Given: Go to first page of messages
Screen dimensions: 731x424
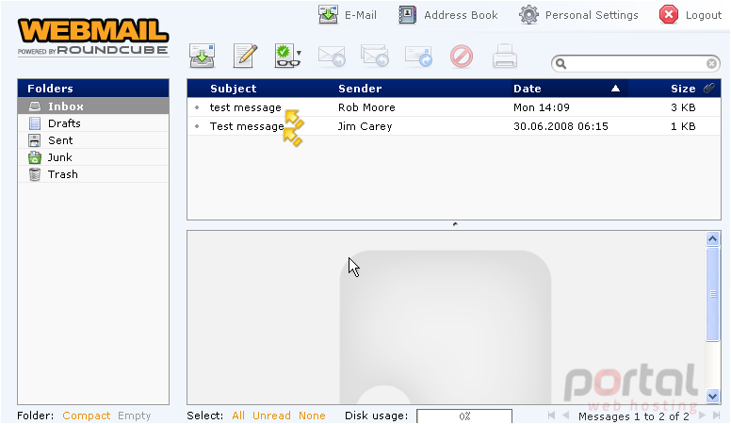Looking at the screenshot, I should point(551,415).
